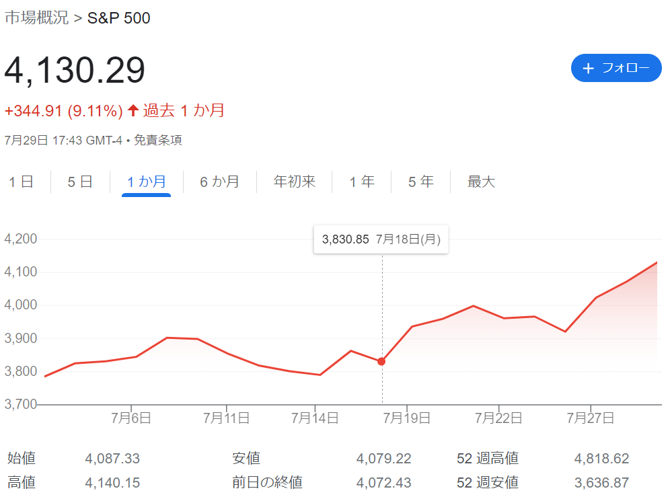Viewport: 670px width, 499px height.
Task: Show the 1 年 chart range
Action: [362, 182]
